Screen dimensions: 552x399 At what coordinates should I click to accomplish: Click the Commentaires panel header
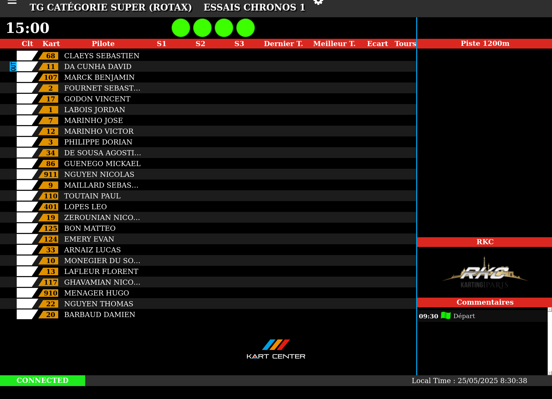point(485,302)
